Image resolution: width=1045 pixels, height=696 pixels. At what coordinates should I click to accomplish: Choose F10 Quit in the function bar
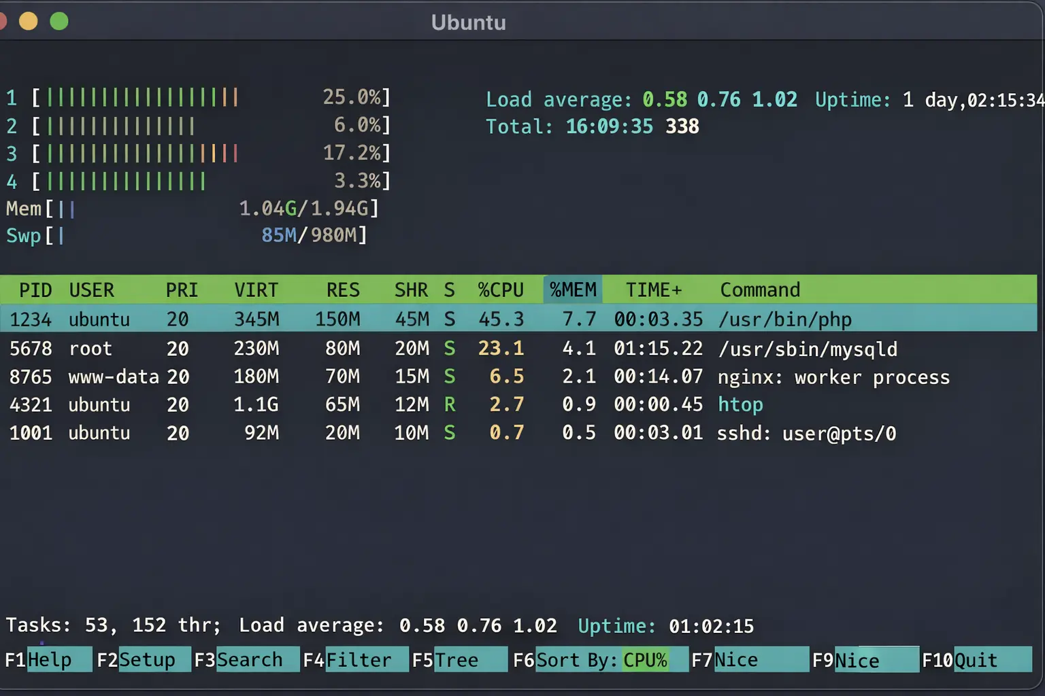(x=976, y=660)
